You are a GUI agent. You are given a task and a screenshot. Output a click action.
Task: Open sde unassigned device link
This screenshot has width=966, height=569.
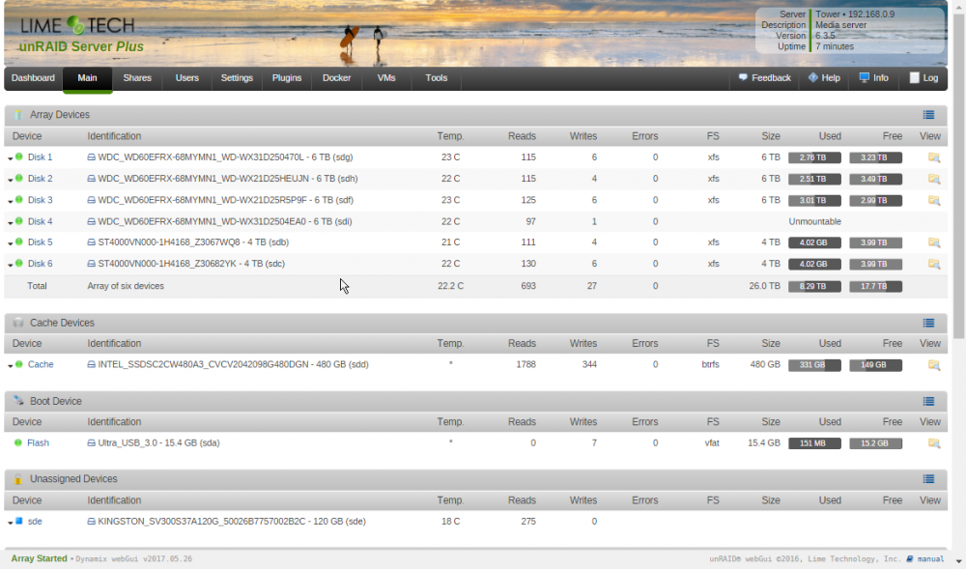tap(35, 521)
